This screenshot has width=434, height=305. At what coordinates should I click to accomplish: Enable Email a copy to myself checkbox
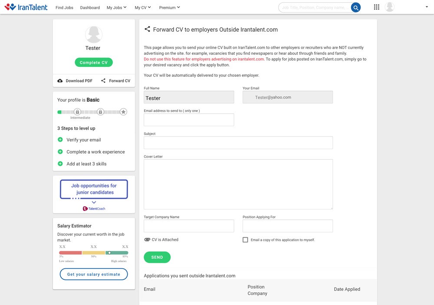[245, 240]
